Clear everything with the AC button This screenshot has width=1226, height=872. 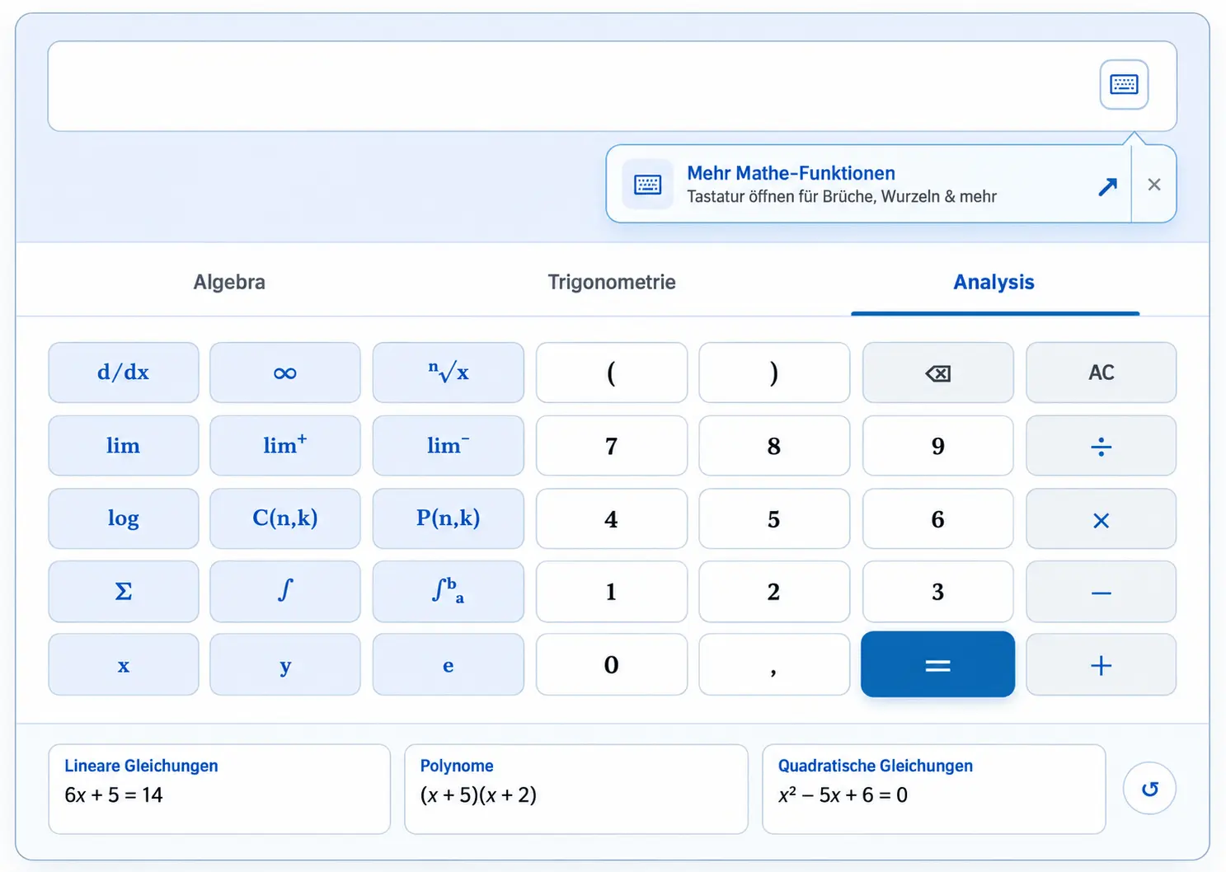click(x=1102, y=373)
